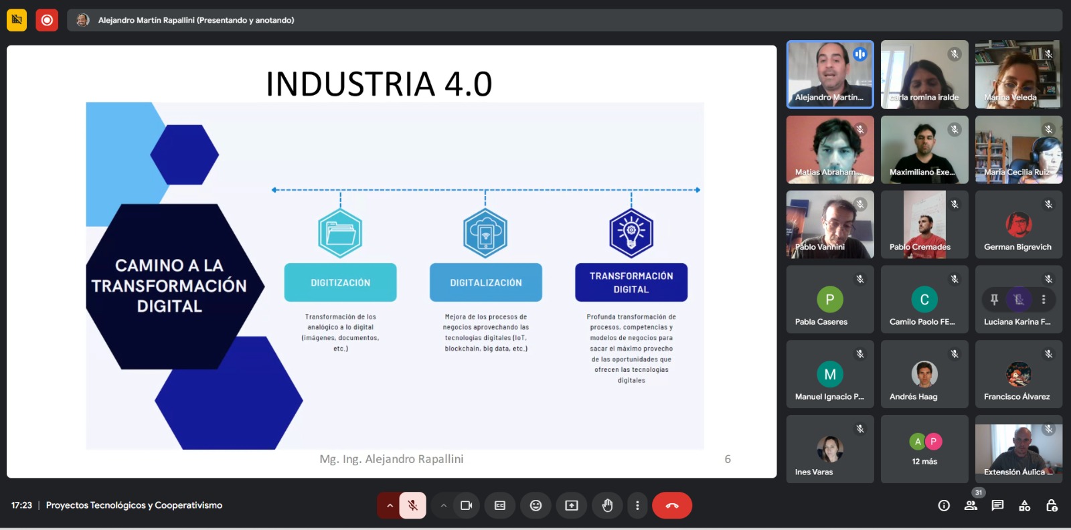The width and height of the screenshot is (1071, 530).
Task: Click the red recording indicator at top
Action: [47, 20]
